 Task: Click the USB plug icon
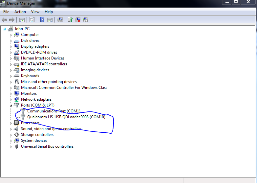pos(16,146)
